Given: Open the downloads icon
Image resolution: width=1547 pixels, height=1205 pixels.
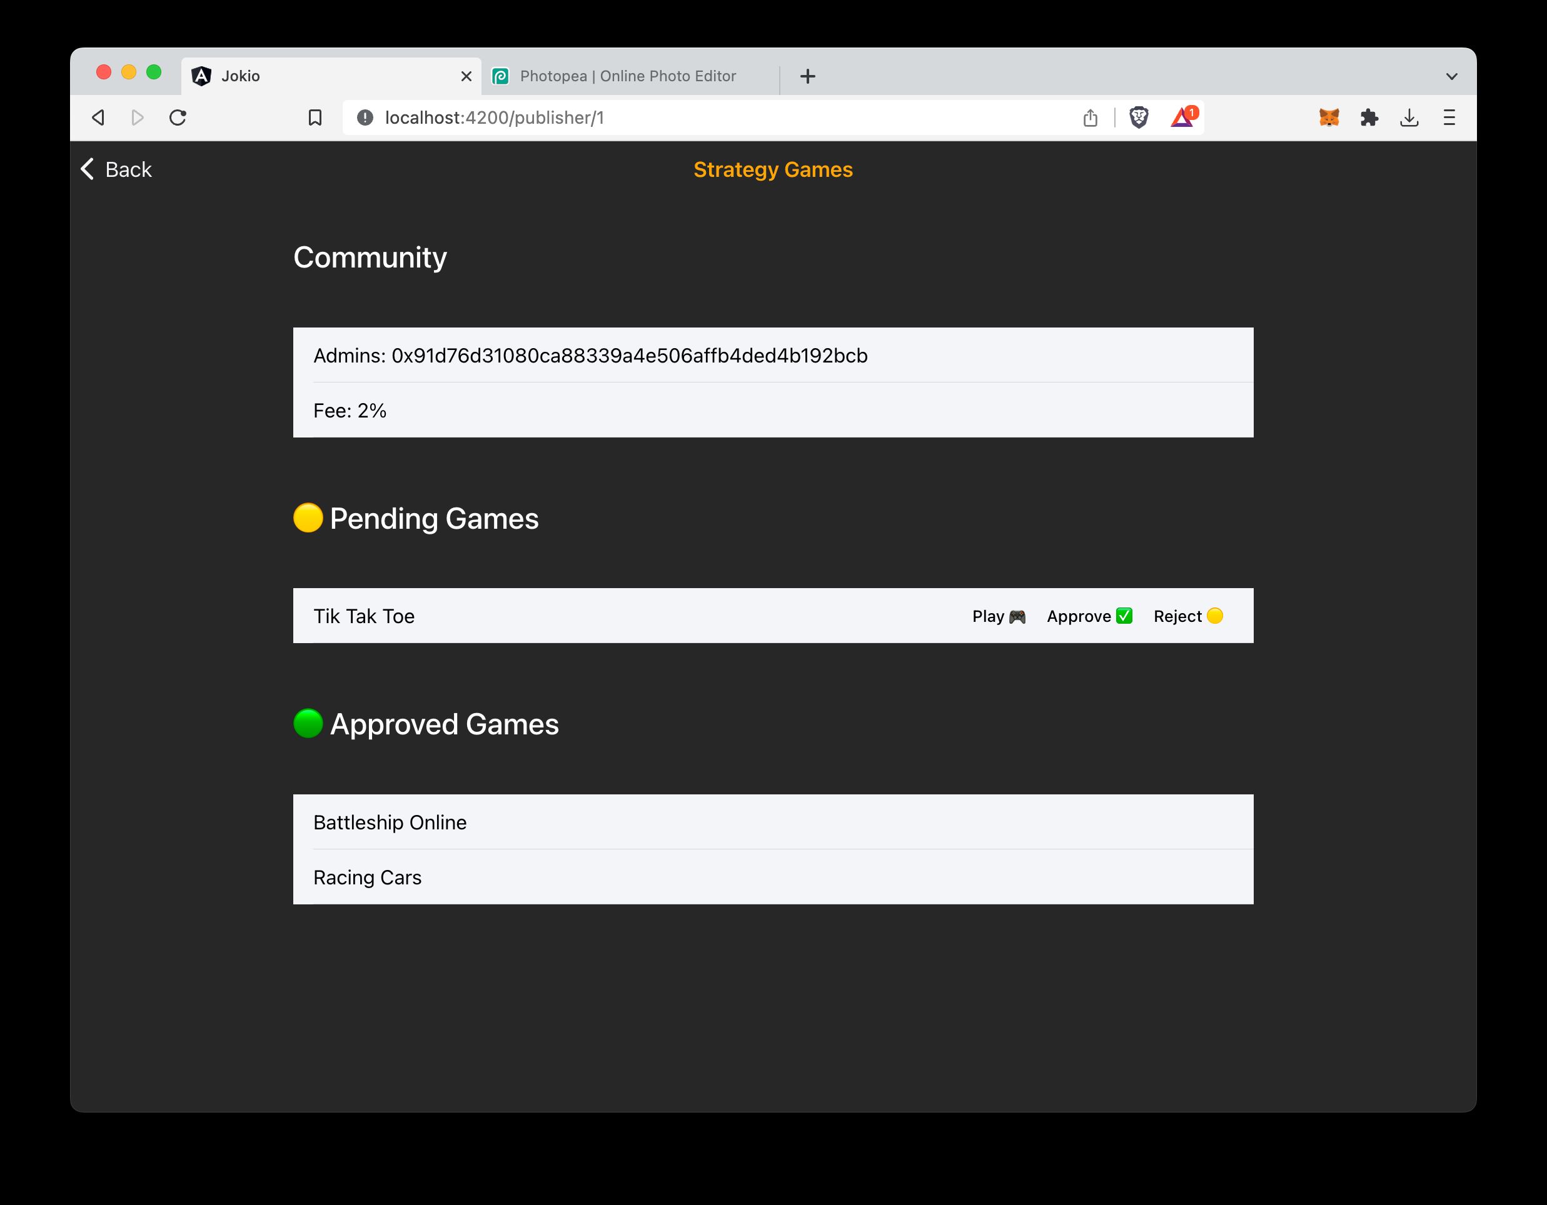Looking at the screenshot, I should [1409, 117].
